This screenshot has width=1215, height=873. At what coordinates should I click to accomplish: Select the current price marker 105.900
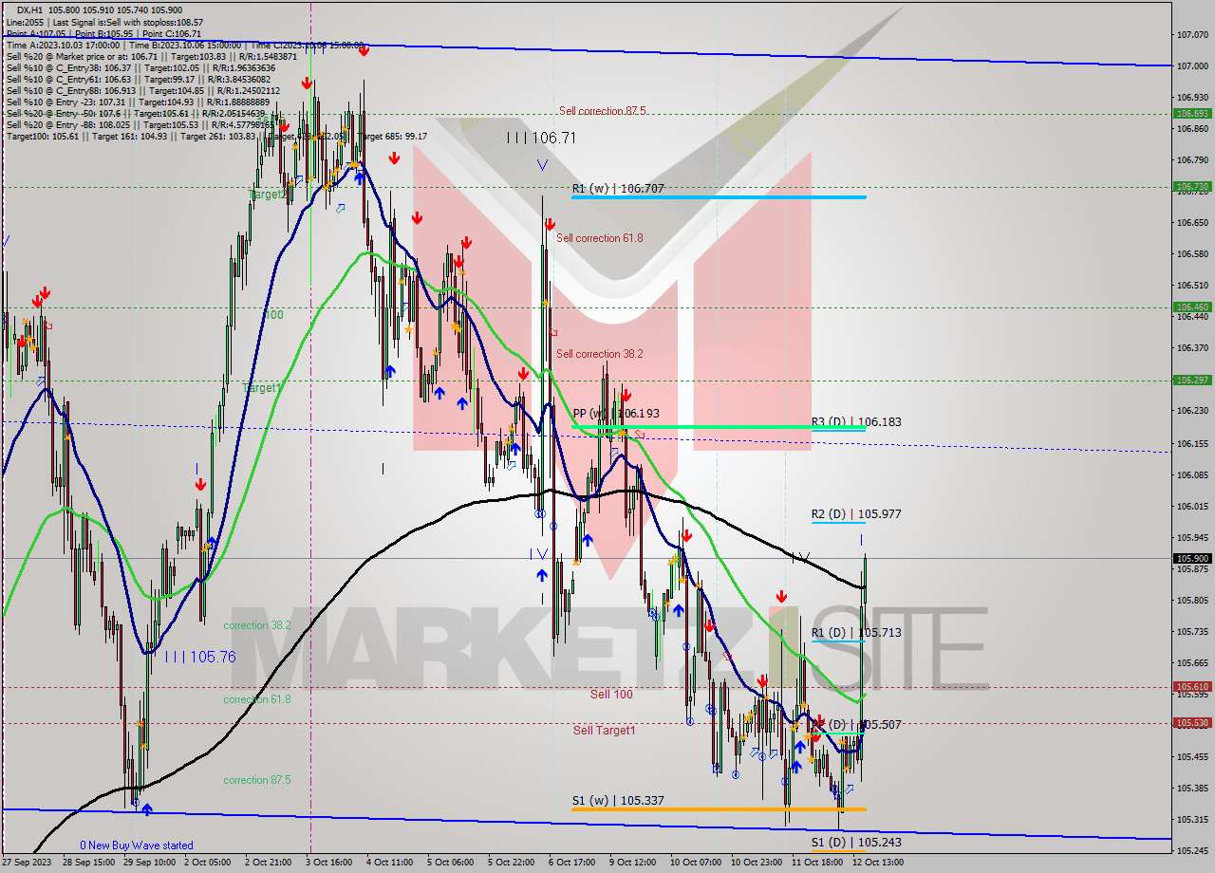pos(1192,559)
